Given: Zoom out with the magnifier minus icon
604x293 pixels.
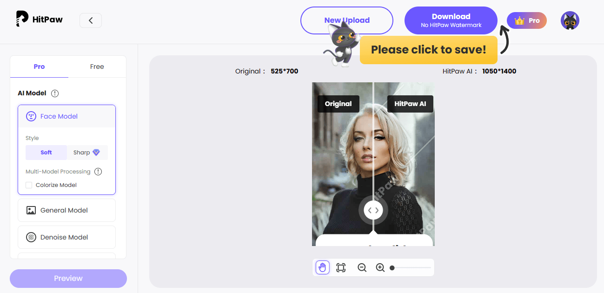Looking at the screenshot, I should [x=362, y=267].
